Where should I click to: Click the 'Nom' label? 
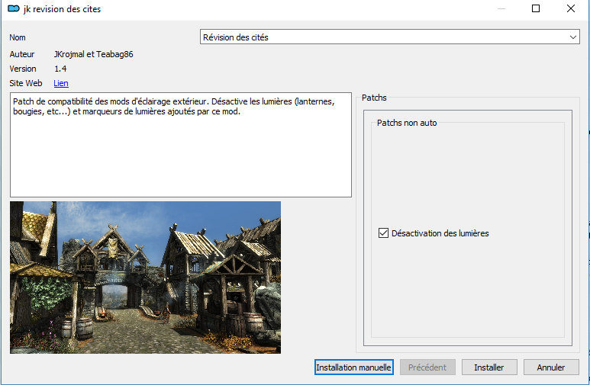click(18, 37)
